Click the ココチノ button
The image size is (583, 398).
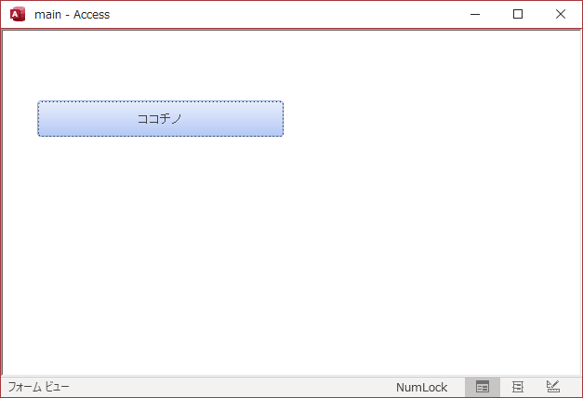pos(160,119)
